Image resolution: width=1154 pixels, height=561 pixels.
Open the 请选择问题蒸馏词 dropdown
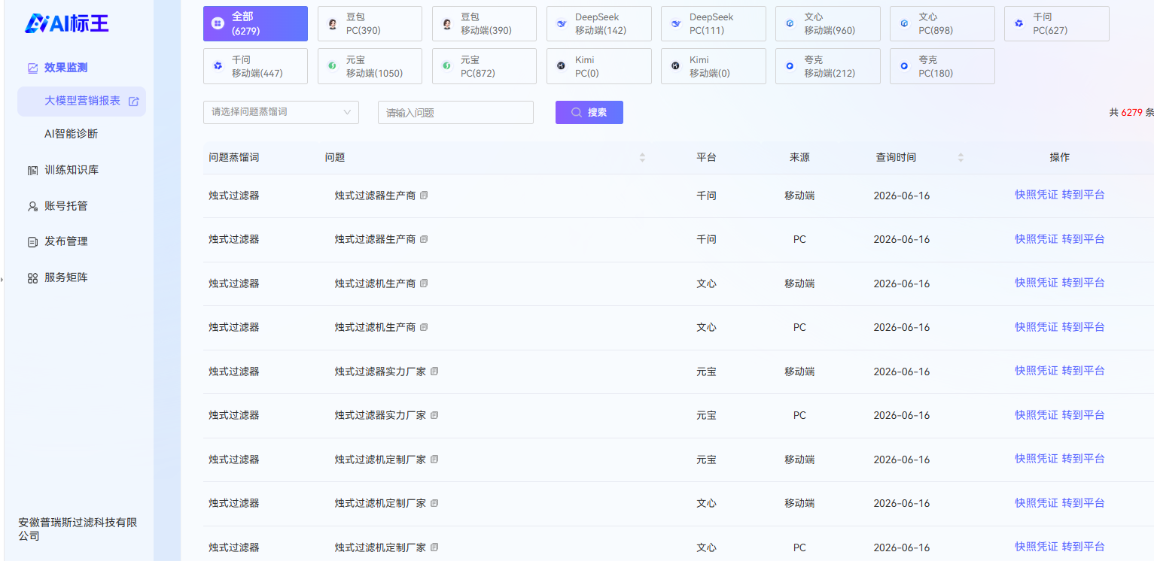[281, 112]
